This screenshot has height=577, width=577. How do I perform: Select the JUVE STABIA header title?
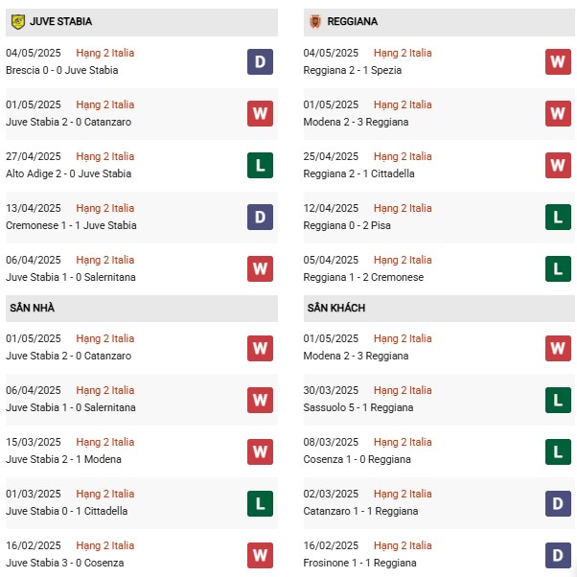pyautogui.click(x=61, y=21)
